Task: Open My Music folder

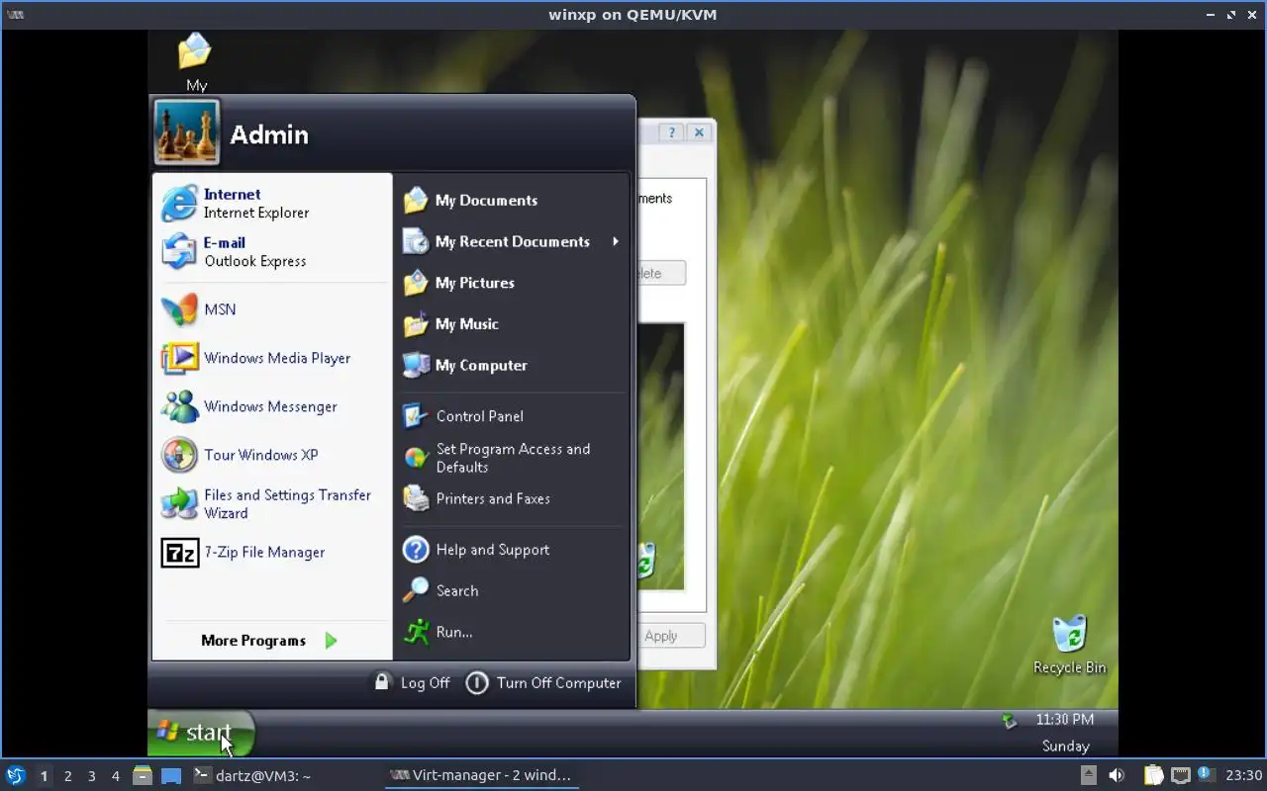Action: tap(513, 324)
